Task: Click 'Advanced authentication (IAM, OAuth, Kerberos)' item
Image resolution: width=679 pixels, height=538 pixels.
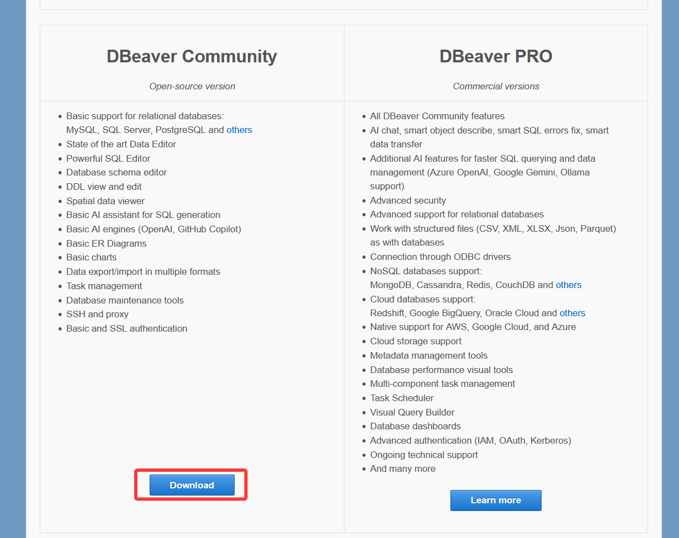Action: click(x=471, y=440)
